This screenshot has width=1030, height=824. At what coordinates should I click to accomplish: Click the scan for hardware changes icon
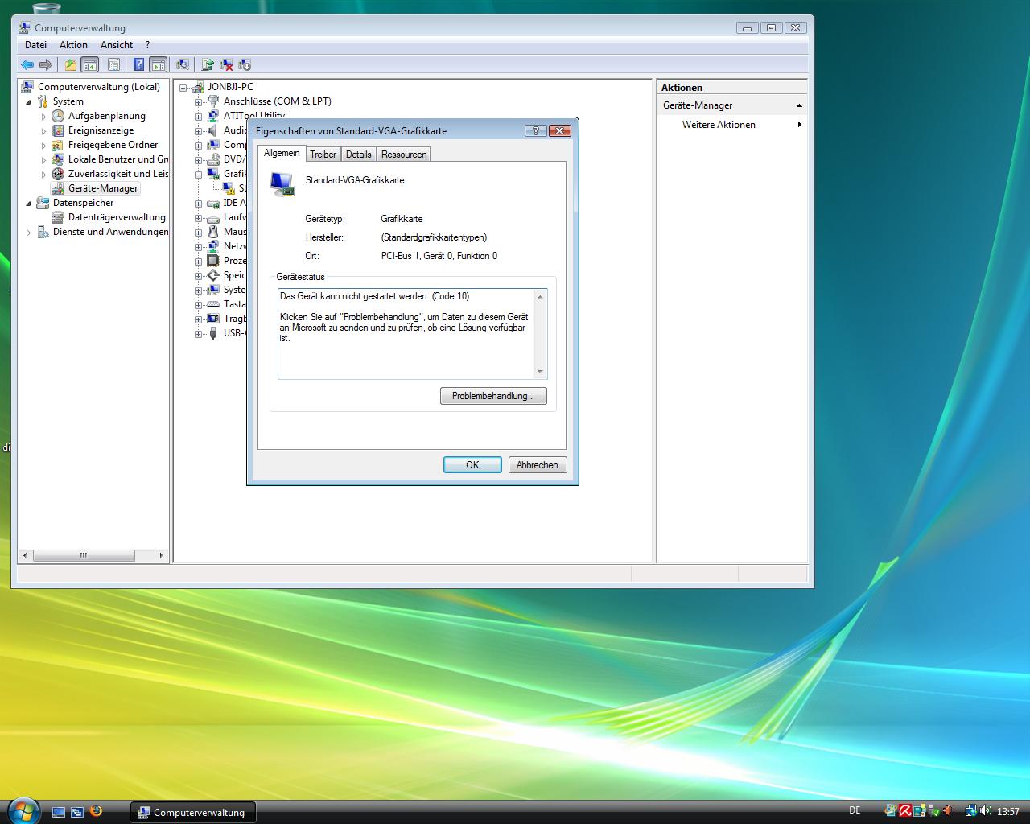pos(183,64)
